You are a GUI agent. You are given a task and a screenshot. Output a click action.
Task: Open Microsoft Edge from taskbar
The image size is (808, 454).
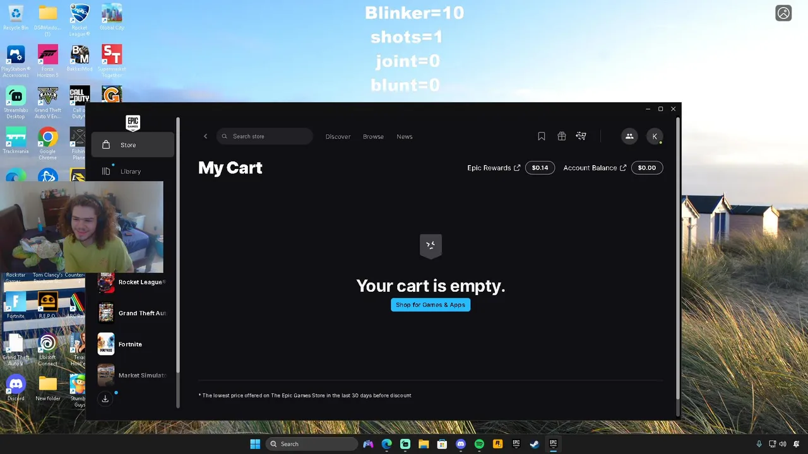[x=386, y=444]
